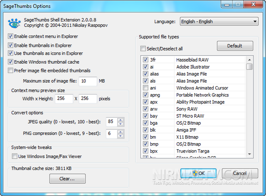
Task: Uncheck the alias file type checkbox
Action: click(x=145, y=74)
